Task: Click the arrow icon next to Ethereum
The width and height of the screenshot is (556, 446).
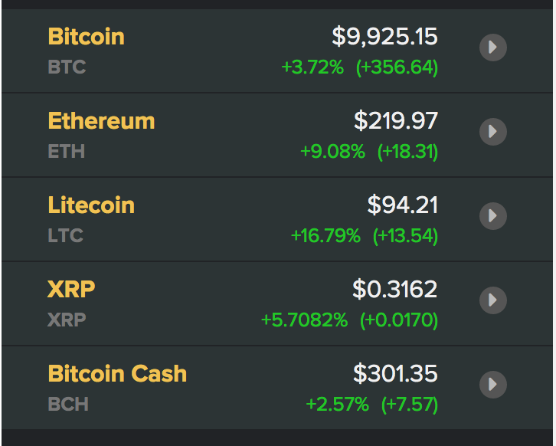Action: point(493,132)
